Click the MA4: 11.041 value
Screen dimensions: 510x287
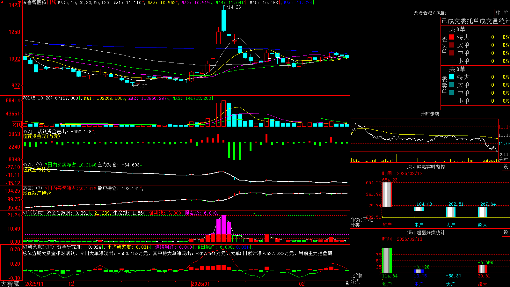230,3
